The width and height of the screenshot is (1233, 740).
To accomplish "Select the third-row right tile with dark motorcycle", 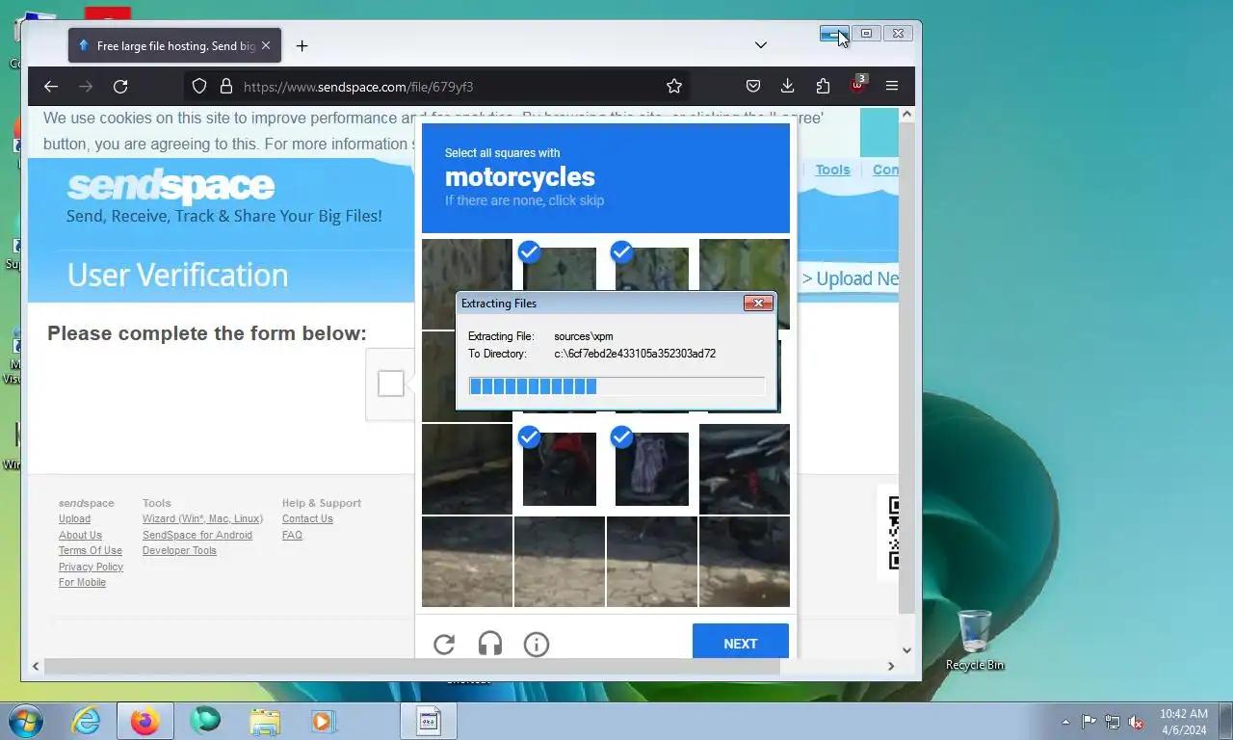I will pyautogui.click(x=745, y=469).
